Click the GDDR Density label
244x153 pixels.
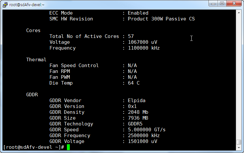tap(67, 112)
